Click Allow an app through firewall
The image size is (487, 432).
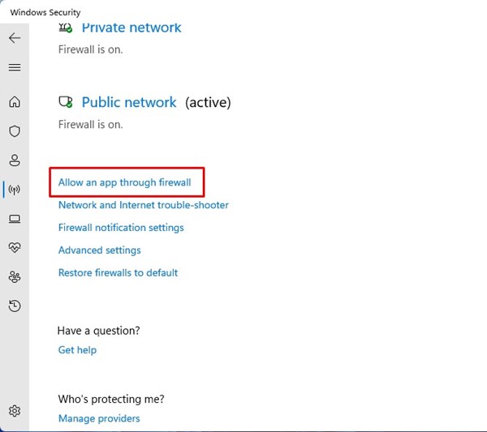tap(124, 182)
